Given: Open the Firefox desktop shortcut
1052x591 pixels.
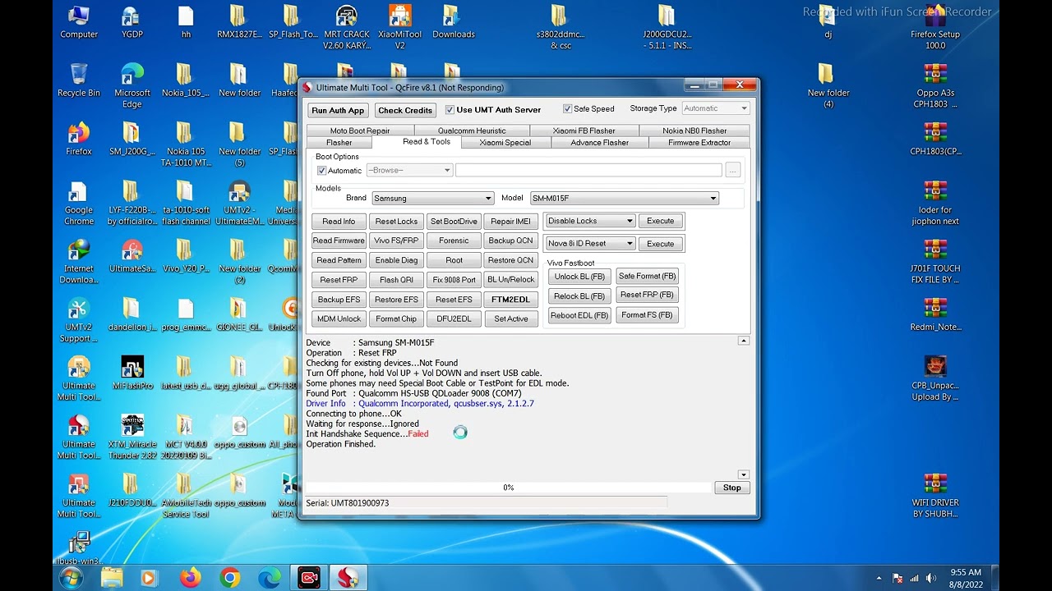Looking at the screenshot, I should click(x=79, y=140).
